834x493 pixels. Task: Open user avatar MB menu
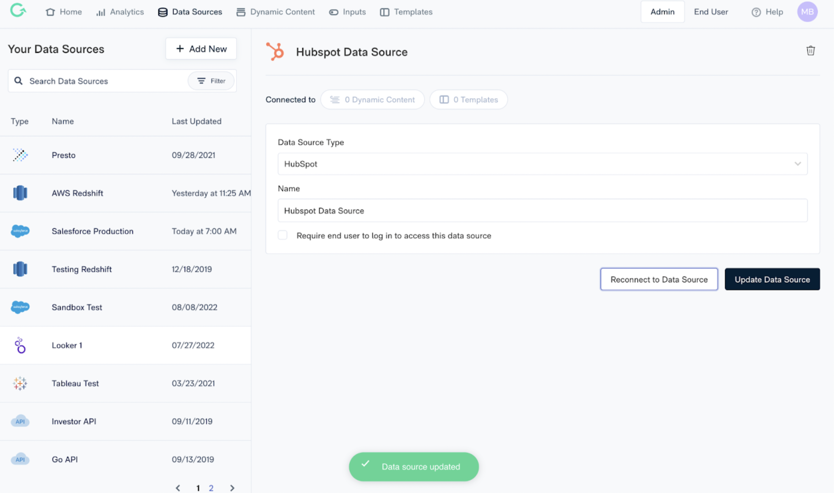pyautogui.click(x=807, y=12)
